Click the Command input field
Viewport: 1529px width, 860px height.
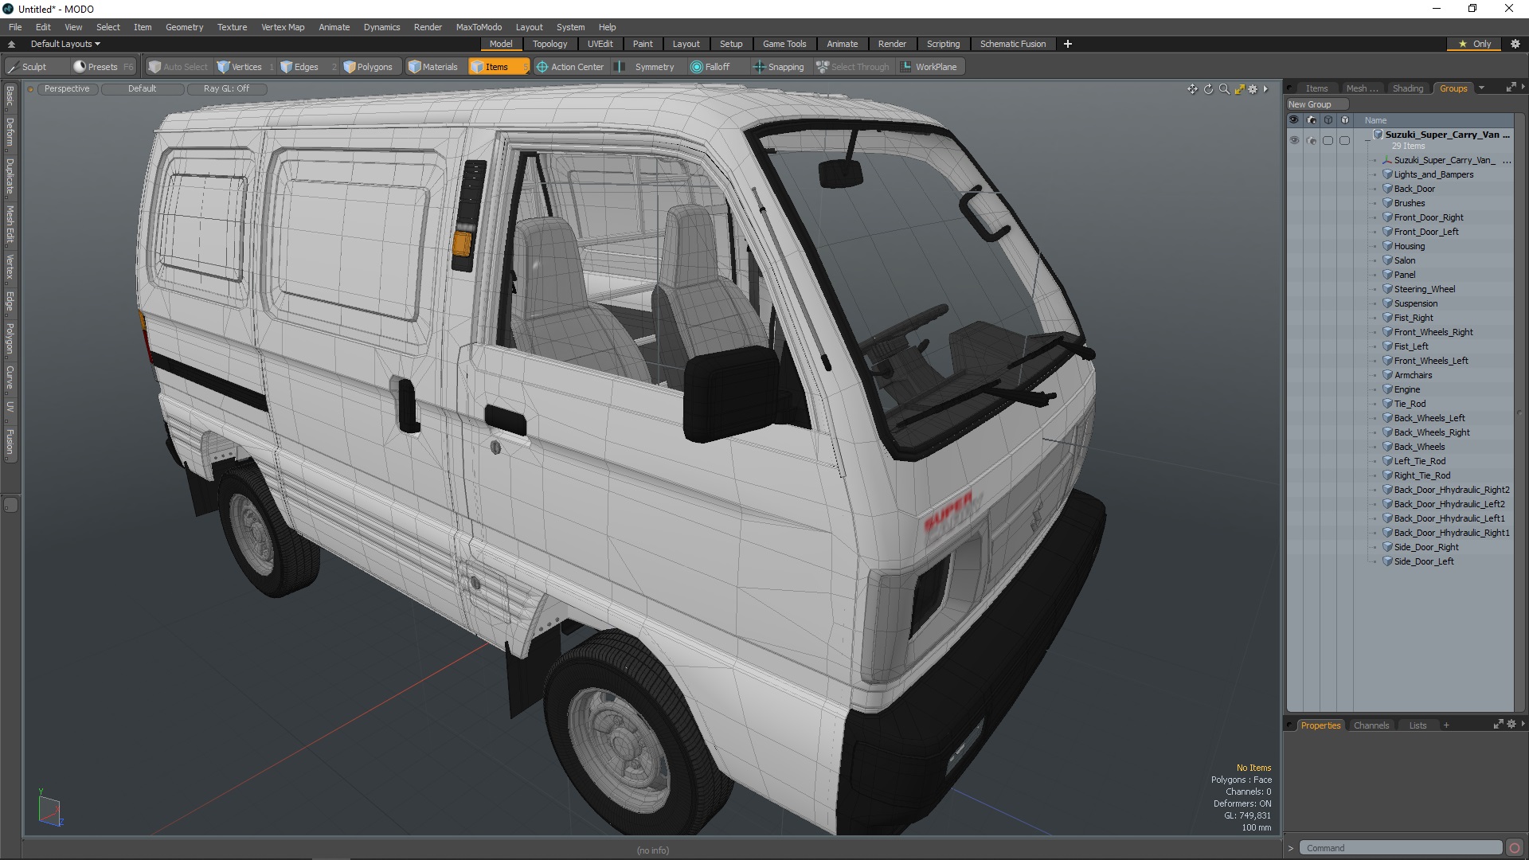click(x=1400, y=848)
